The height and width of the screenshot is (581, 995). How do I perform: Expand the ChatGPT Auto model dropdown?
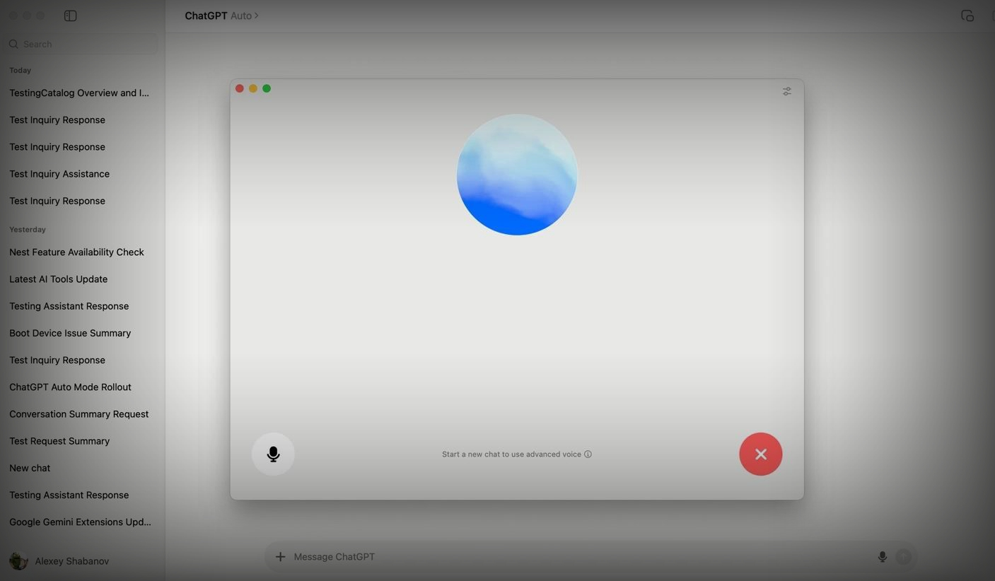221,16
